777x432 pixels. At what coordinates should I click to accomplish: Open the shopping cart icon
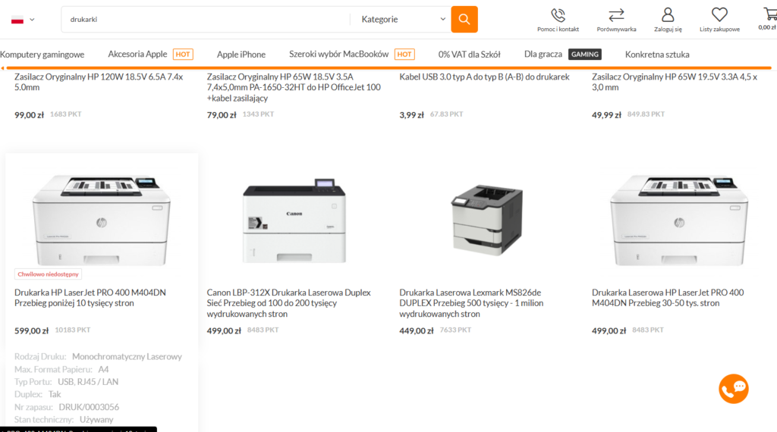point(769,14)
